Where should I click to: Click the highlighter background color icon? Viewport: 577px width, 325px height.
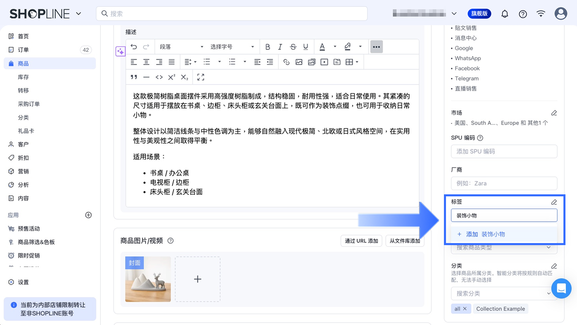[348, 47]
